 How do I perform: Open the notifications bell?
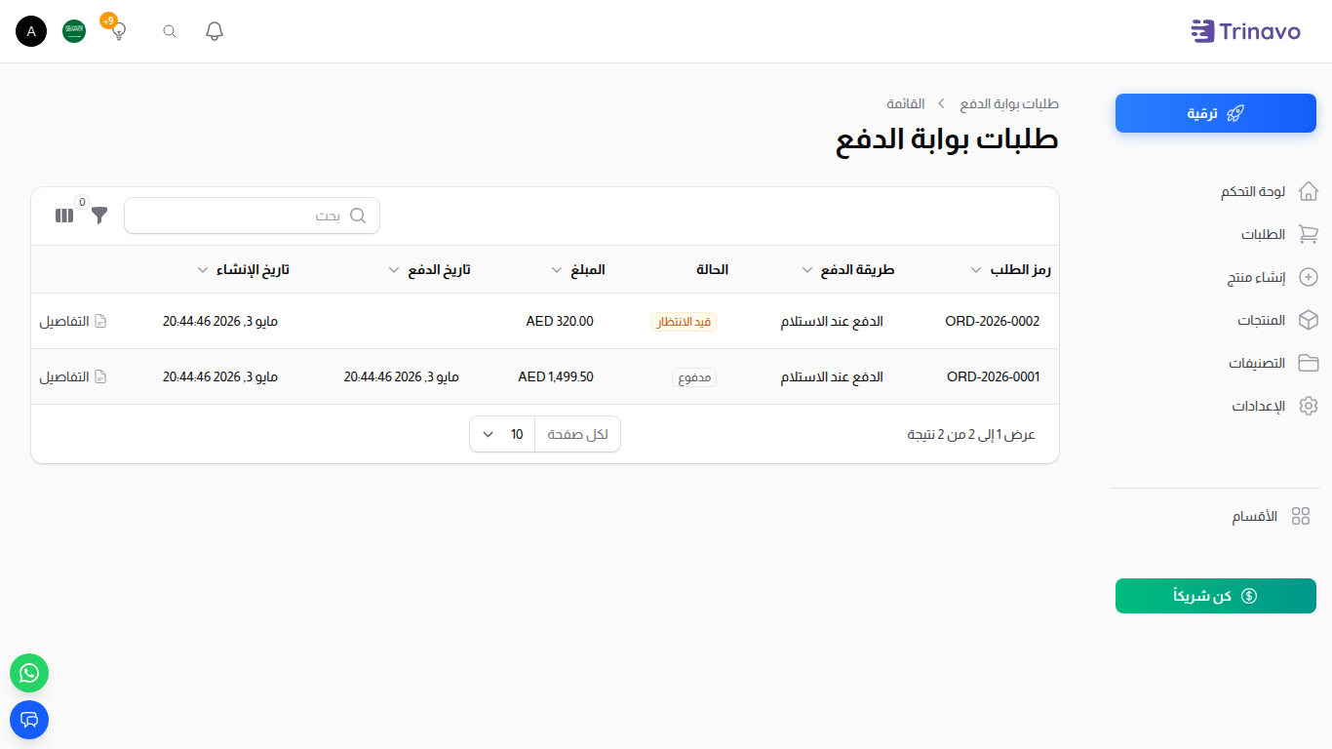pyautogui.click(x=215, y=31)
